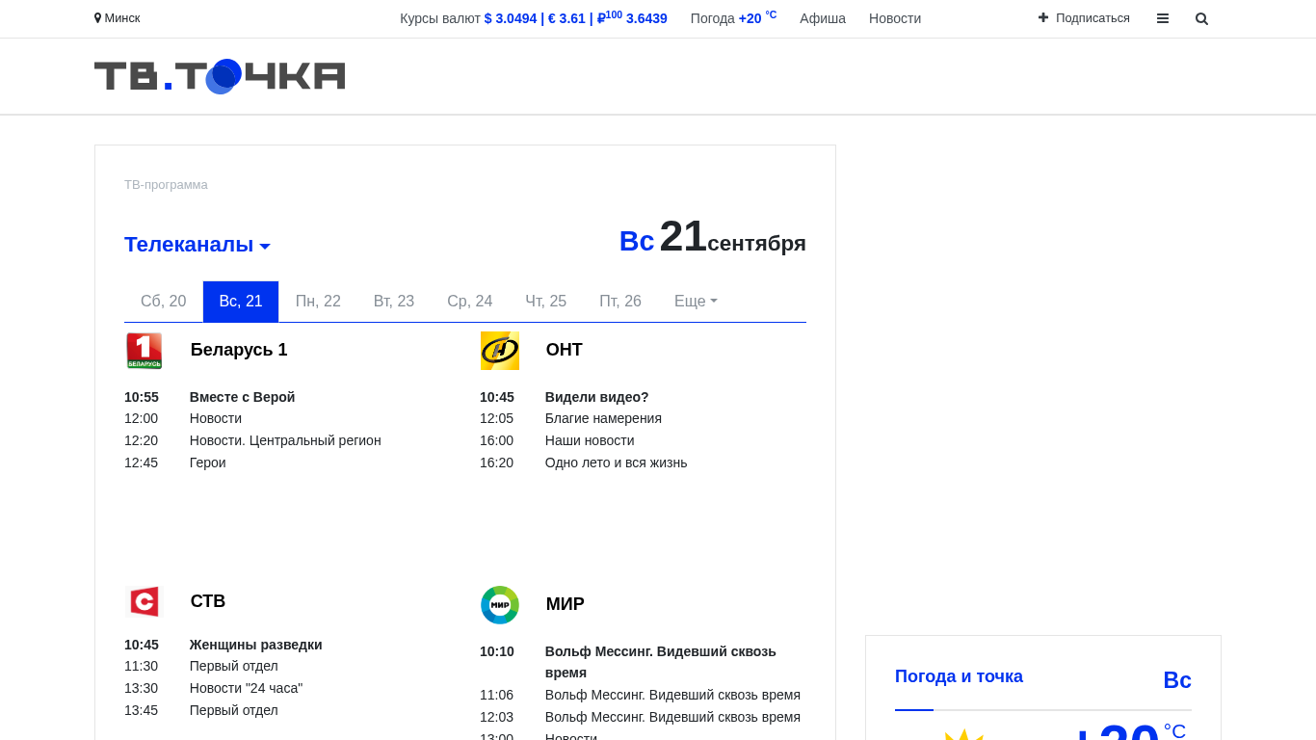The width and height of the screenshot is (1316, 740).
Task: Click the currency rates values link
Action: point(575,18)
